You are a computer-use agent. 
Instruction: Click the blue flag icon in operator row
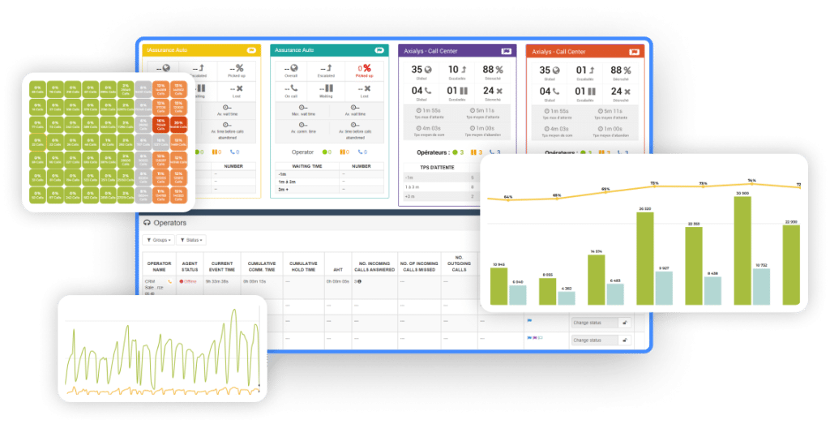(529, 320)
